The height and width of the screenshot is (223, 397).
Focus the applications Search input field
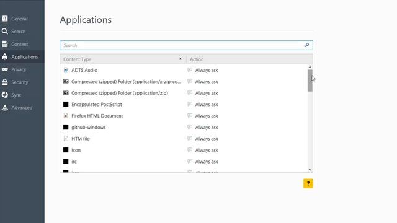186,45
